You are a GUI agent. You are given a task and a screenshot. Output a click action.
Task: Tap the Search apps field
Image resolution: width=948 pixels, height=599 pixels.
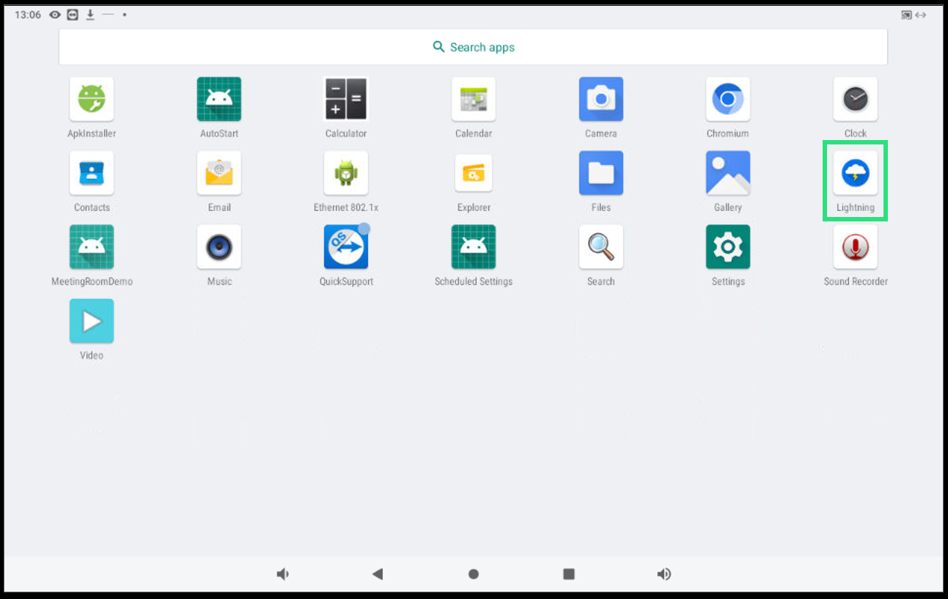(473, 47)
